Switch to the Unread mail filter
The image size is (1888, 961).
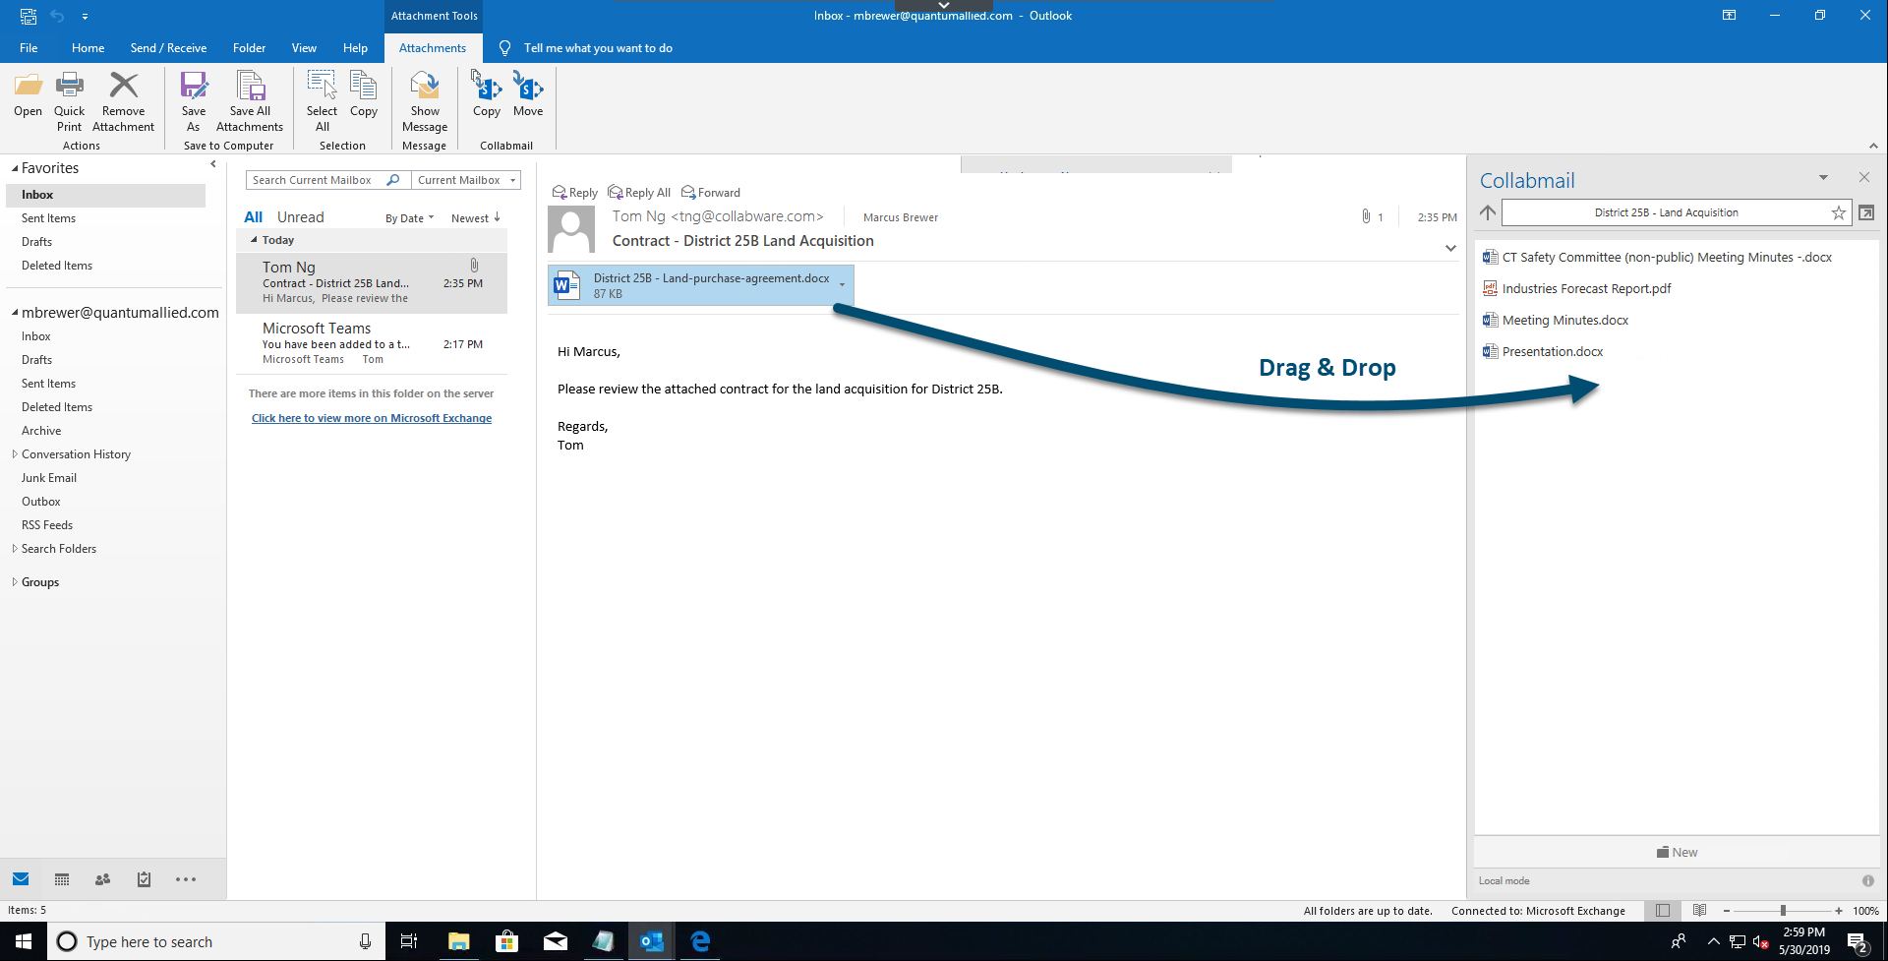(300, 216)
